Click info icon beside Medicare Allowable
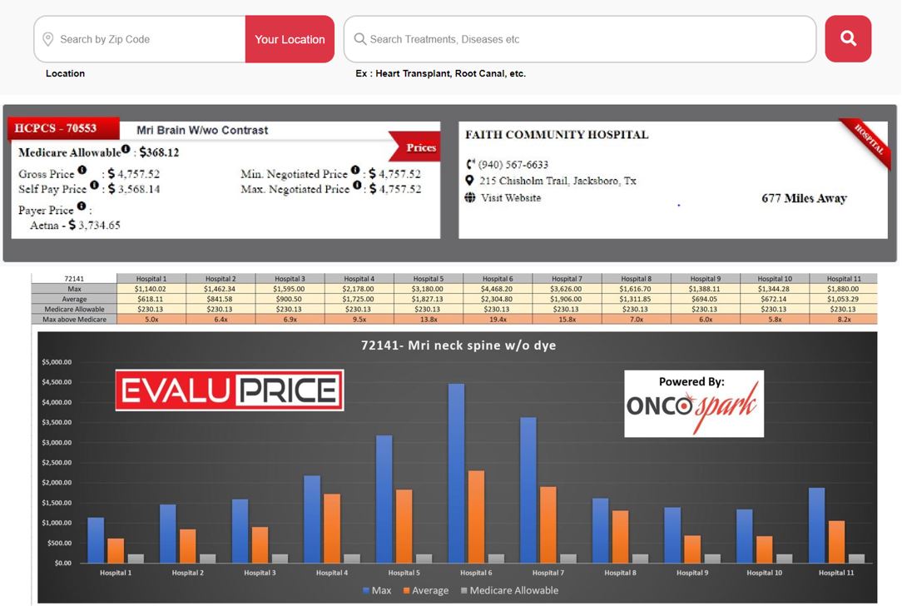The height and width of the screenshot is (616, 902). (126, 150)
